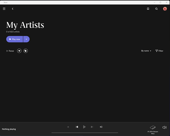Start playback with the play button
Viewport: 170px width, 136px height.
tap(84, 127)
